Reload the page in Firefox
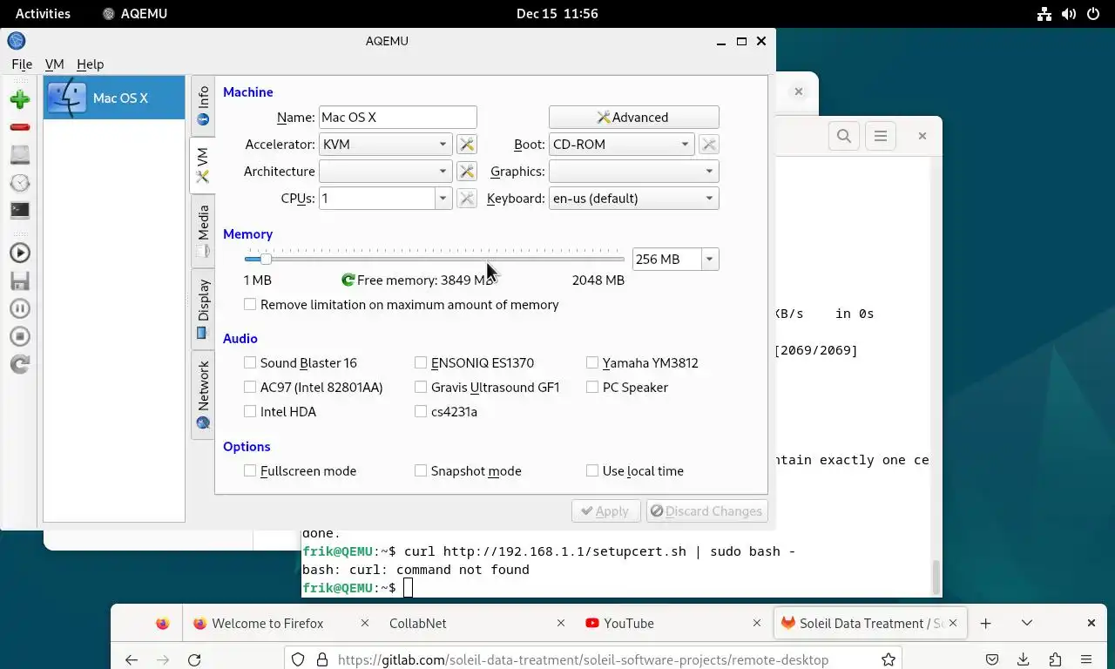The image size is (1115, 669). pyautogui.click(x=194, y=659)
